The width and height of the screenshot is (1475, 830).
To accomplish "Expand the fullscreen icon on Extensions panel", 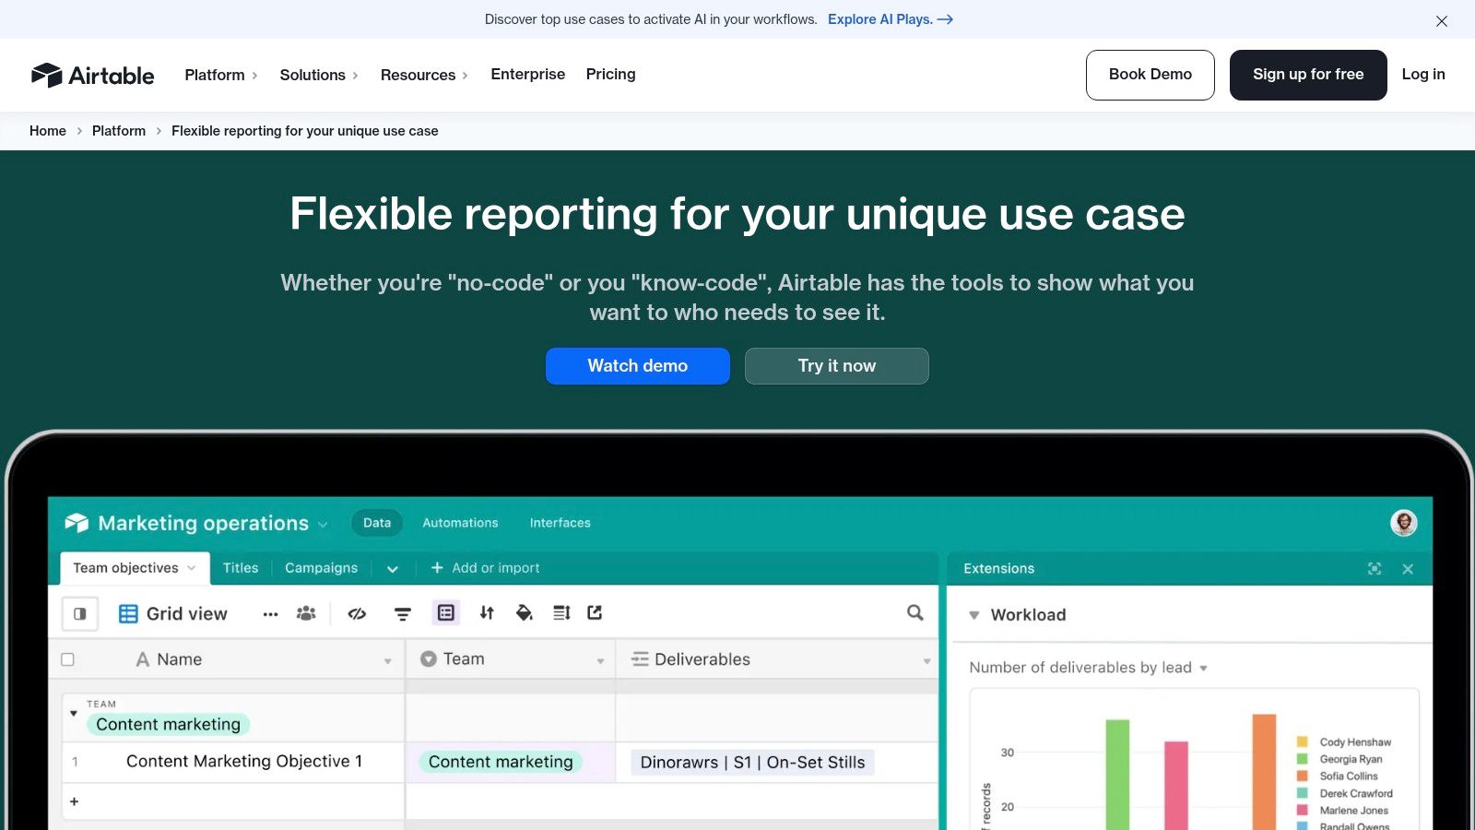I will [x=1375, y=568].
